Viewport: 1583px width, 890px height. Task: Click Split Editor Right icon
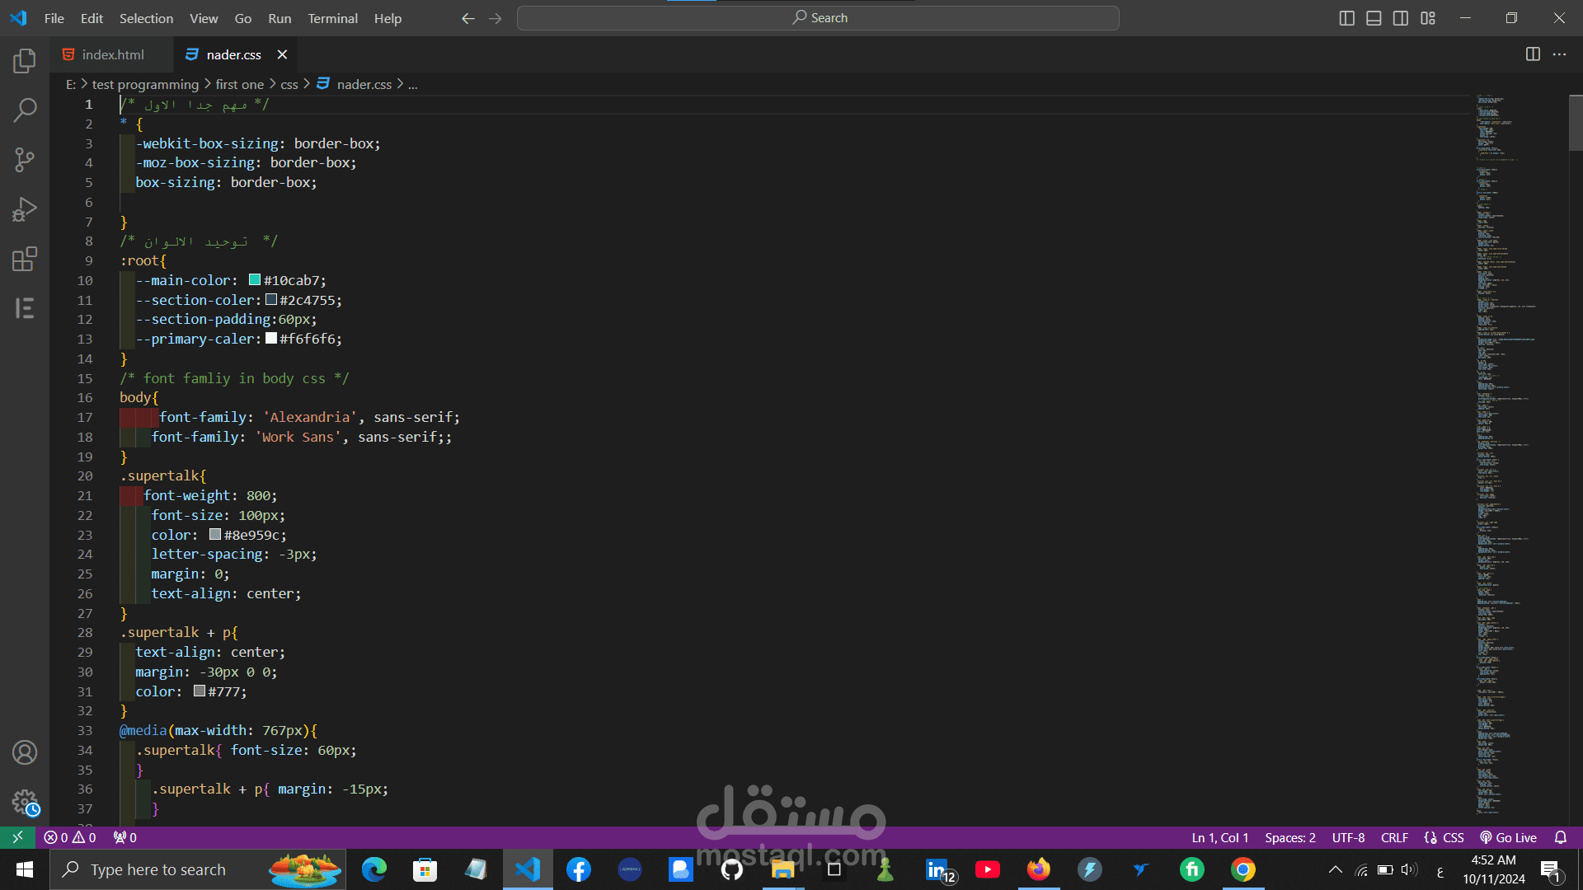(1533, 54)
